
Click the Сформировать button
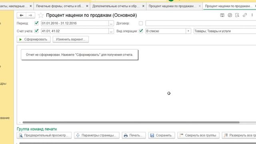coord(34,39)
